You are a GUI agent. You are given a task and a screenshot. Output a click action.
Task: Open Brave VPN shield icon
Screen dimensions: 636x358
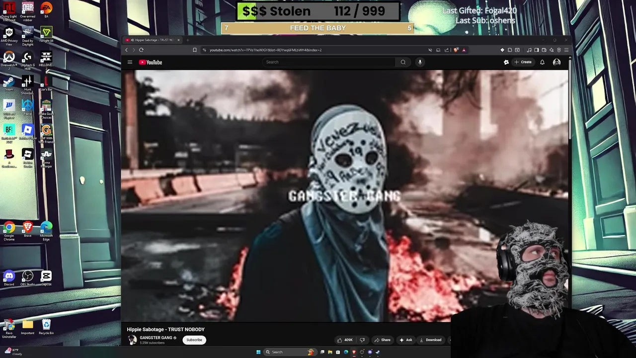pos(559,50)
